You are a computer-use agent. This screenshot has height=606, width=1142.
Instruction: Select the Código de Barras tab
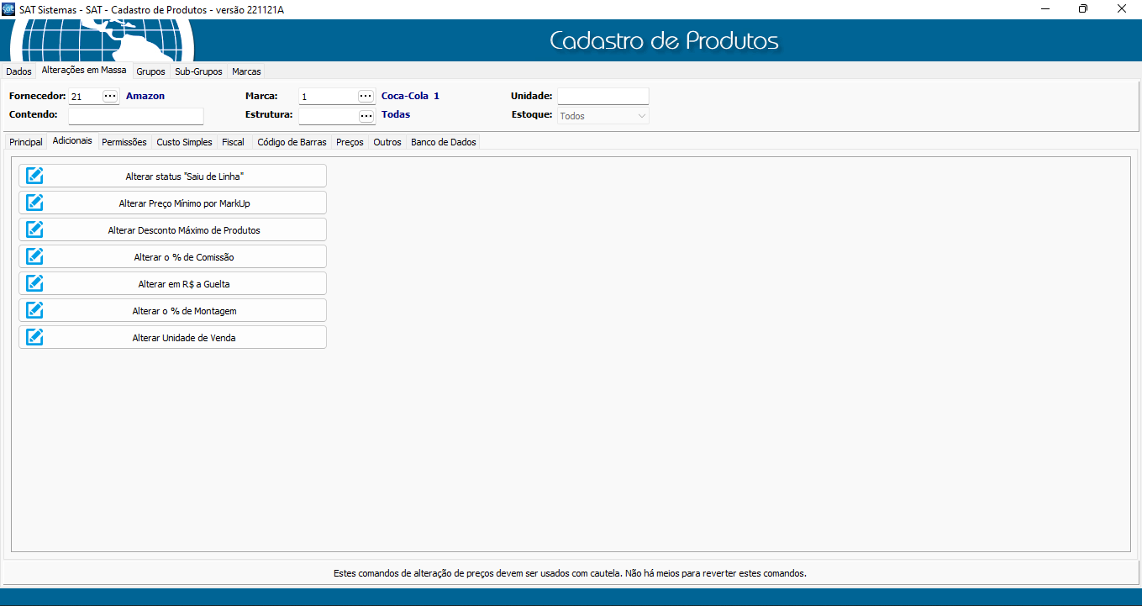(x=292, y=142)
